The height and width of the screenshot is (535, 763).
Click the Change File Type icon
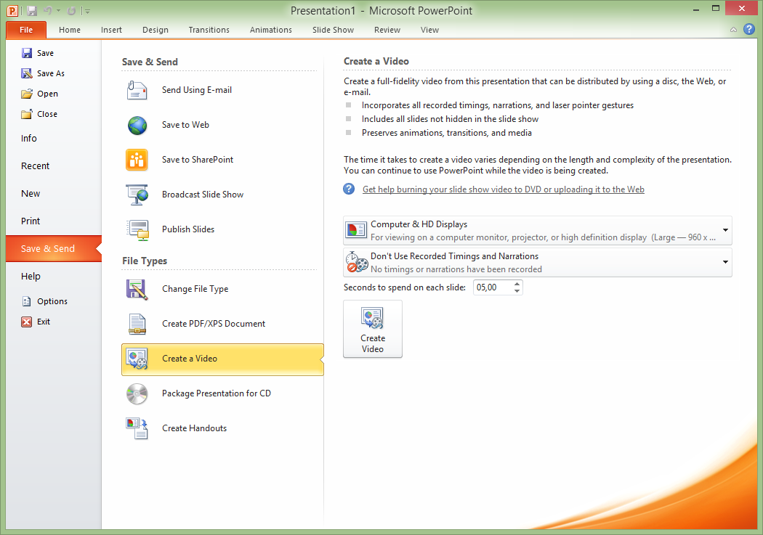click(x=137, y=289)
